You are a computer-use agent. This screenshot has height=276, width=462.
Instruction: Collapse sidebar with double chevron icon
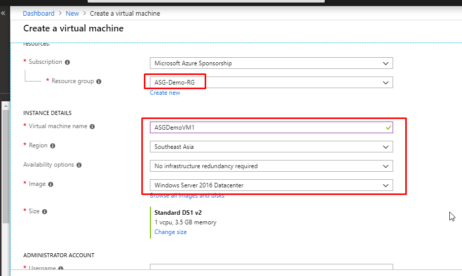click(x=3, y=13)
